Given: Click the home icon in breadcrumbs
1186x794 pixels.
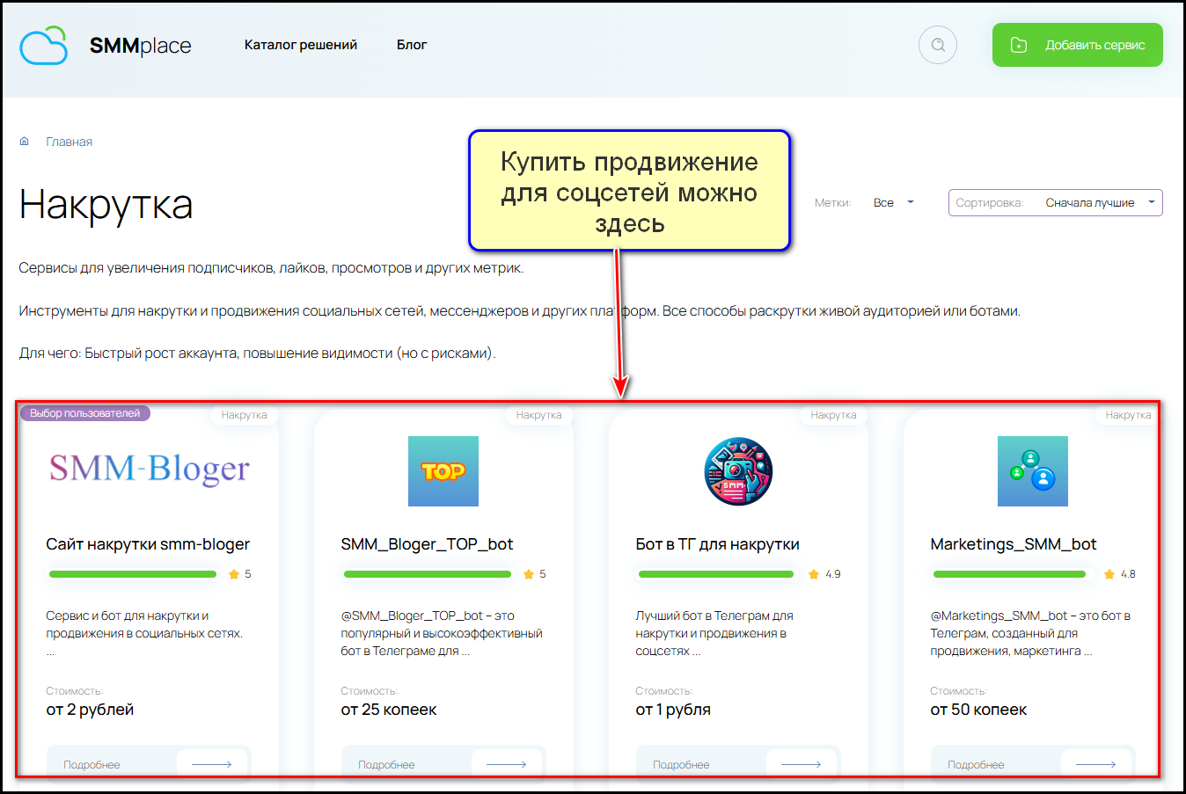Looking at the screenshot, I should point(24,141).
